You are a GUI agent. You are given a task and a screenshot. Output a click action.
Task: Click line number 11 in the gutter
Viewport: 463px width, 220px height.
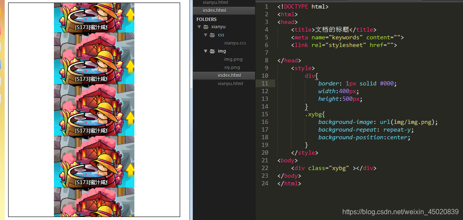265,83
